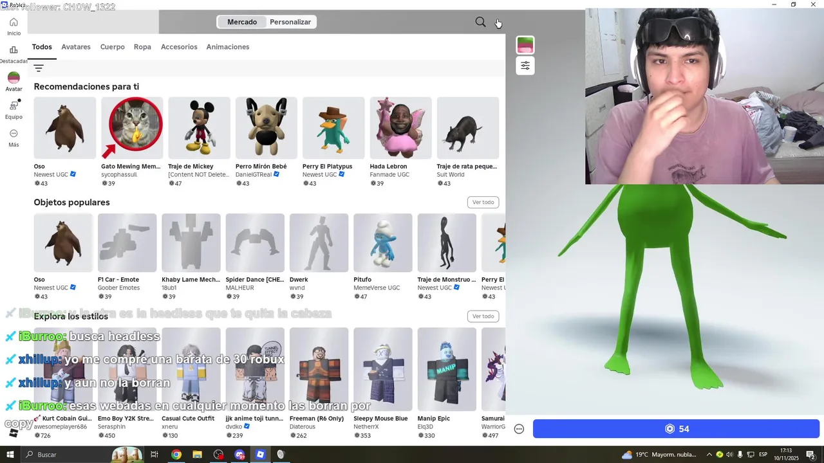The height and width of the screenshot is (463, 824).
Task: Open Gato Mewing Meme item thumbnail
Action: 132,128
